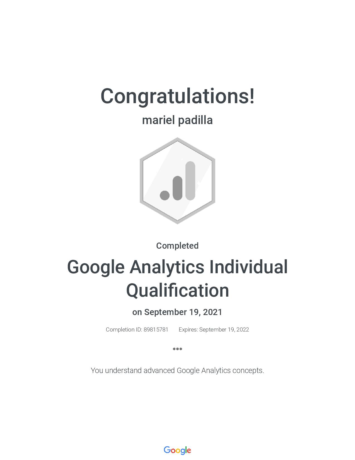Screen dimensions: 355x460
Task: Click the Google logo at page bottom
Action: pos(177,450)
